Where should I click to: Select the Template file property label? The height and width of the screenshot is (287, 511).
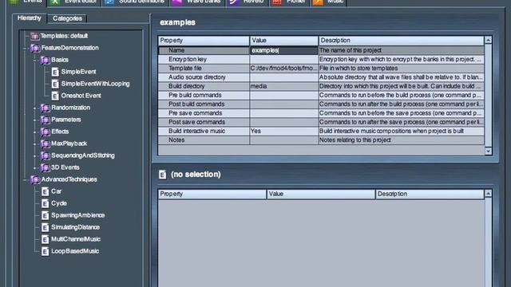pyautogui.click(x=185, y=69)
